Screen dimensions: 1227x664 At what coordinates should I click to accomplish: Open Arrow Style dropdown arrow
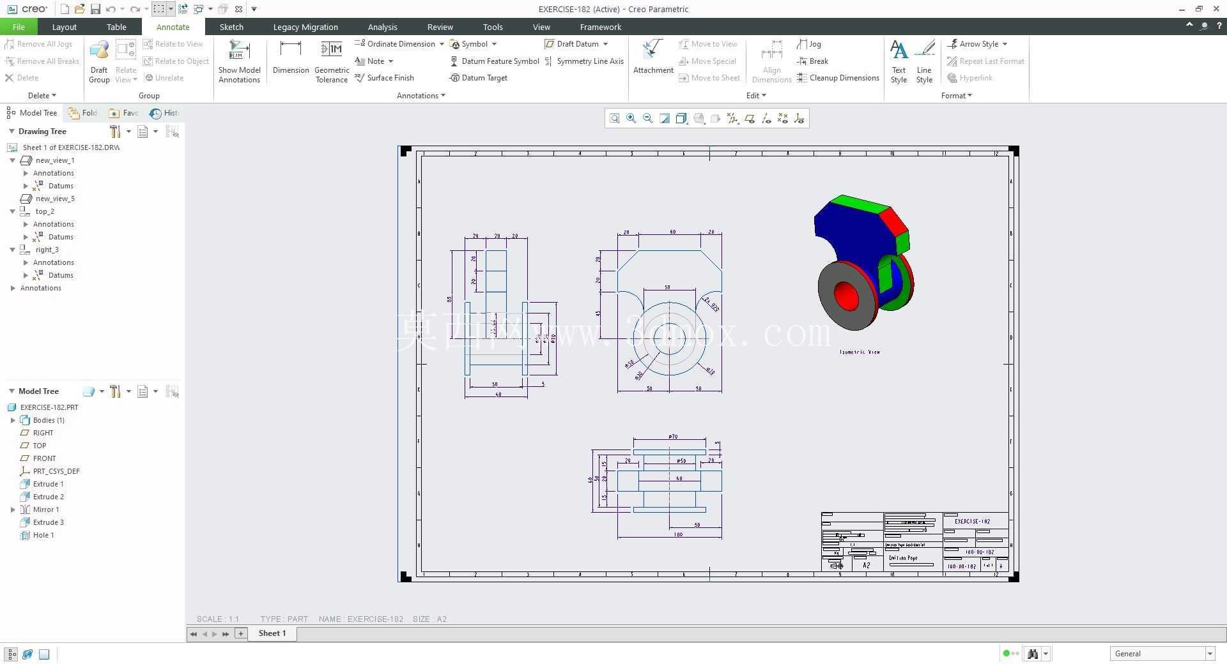(1005, 44)
